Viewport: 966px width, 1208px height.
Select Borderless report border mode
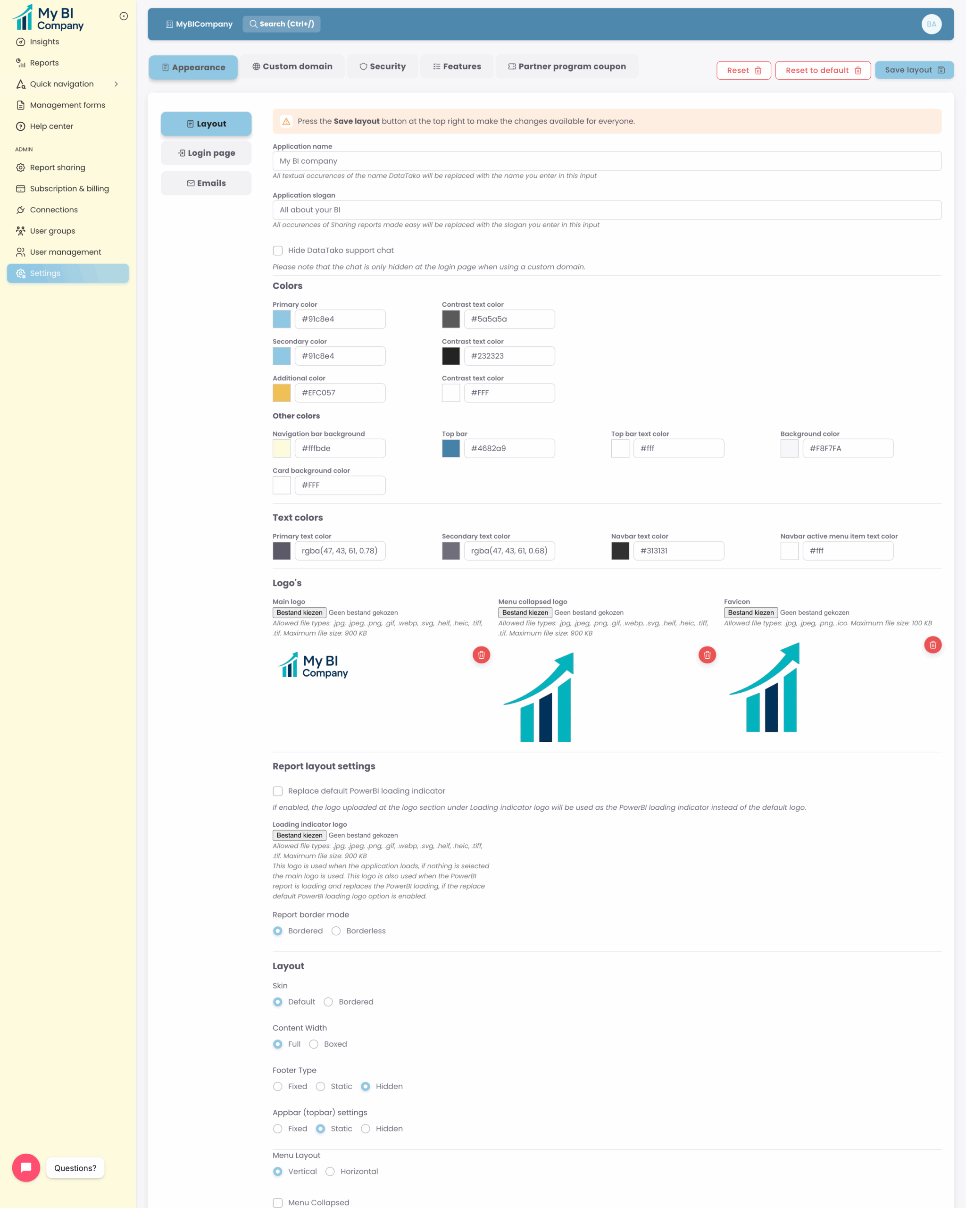click(x=336, y=931)
